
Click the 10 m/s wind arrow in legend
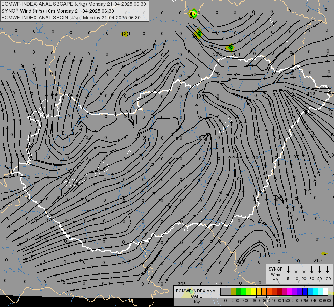(x=296, y=270)
